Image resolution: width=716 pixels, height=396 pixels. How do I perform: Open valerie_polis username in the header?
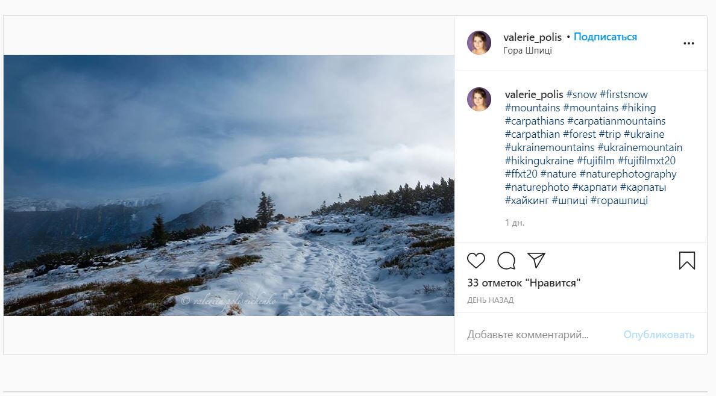[x=532, y=37]
